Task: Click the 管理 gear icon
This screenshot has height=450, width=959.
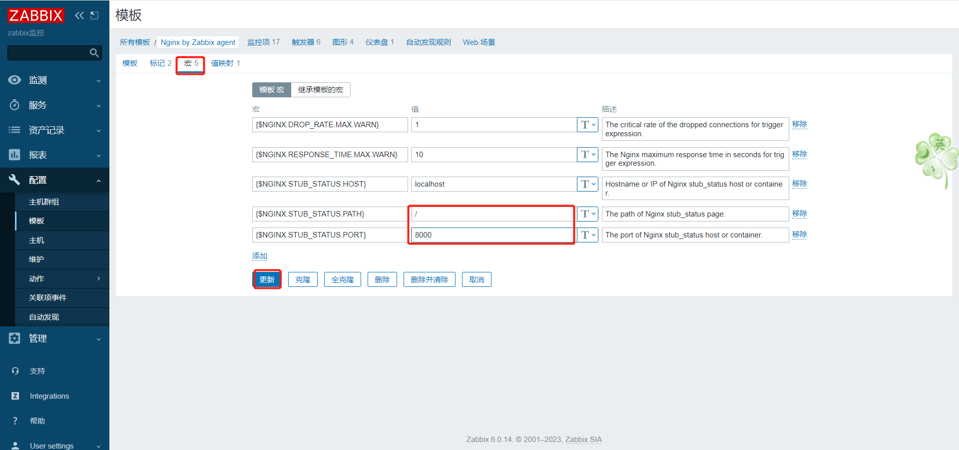Action: (x=14, y=338)
